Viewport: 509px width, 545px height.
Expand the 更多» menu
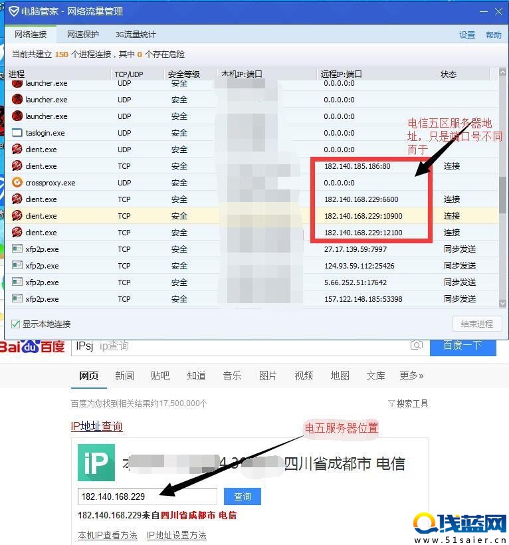pos(411,376)
